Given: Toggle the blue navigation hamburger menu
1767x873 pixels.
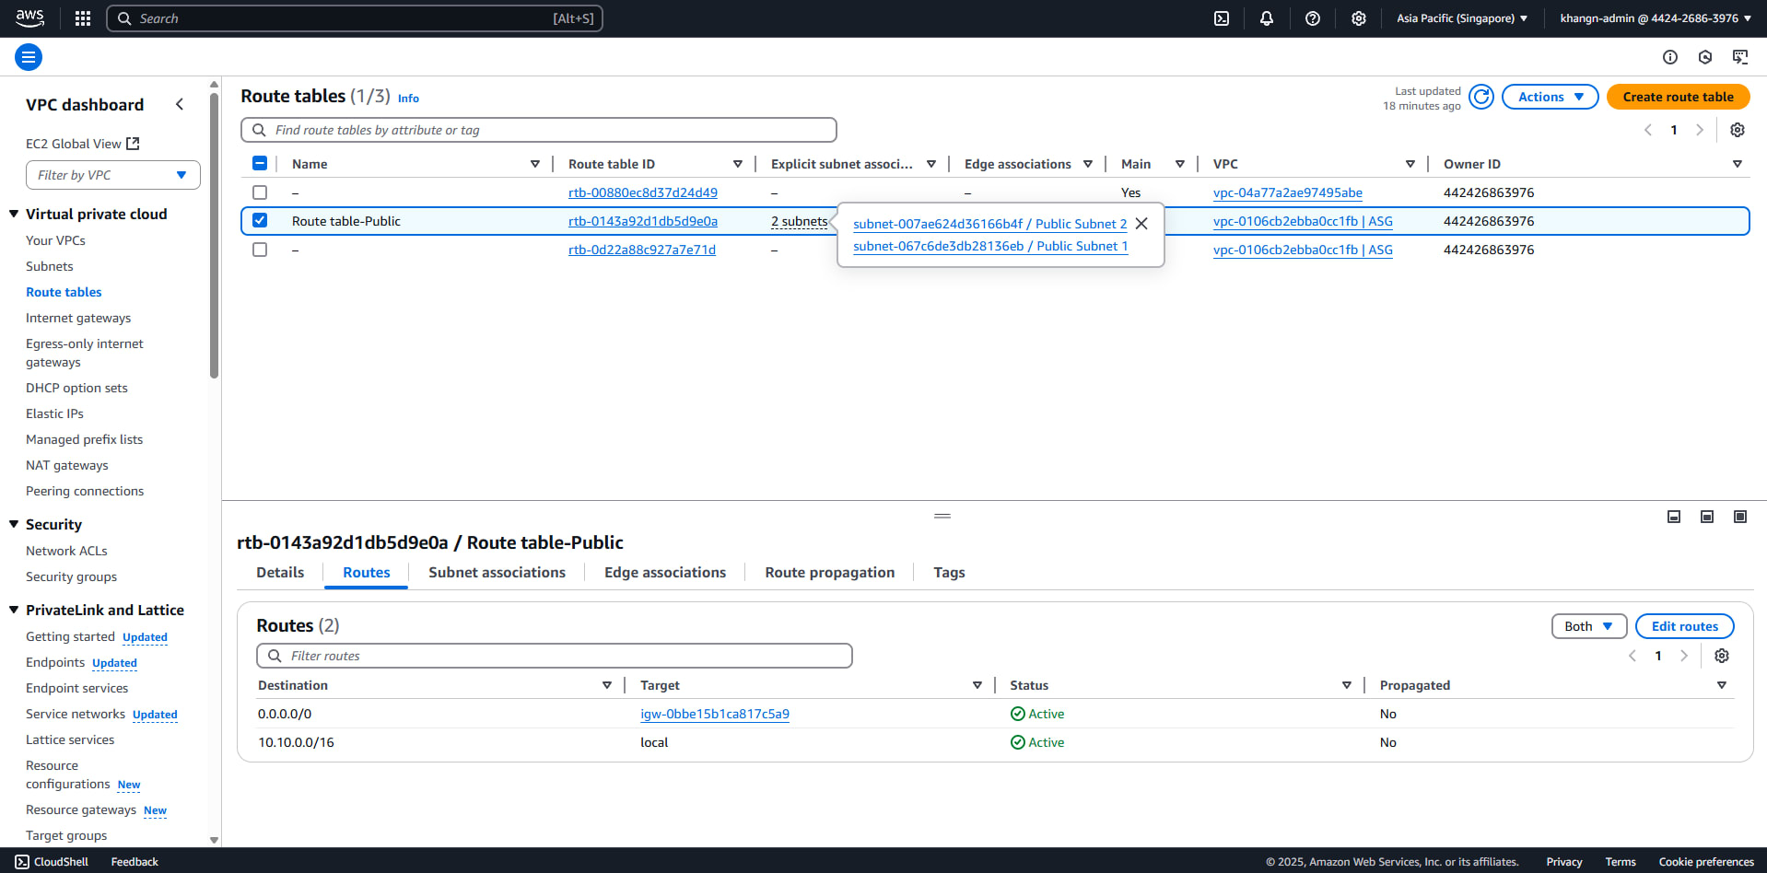Looking at the screenshot, I should (x=29, y=57).
